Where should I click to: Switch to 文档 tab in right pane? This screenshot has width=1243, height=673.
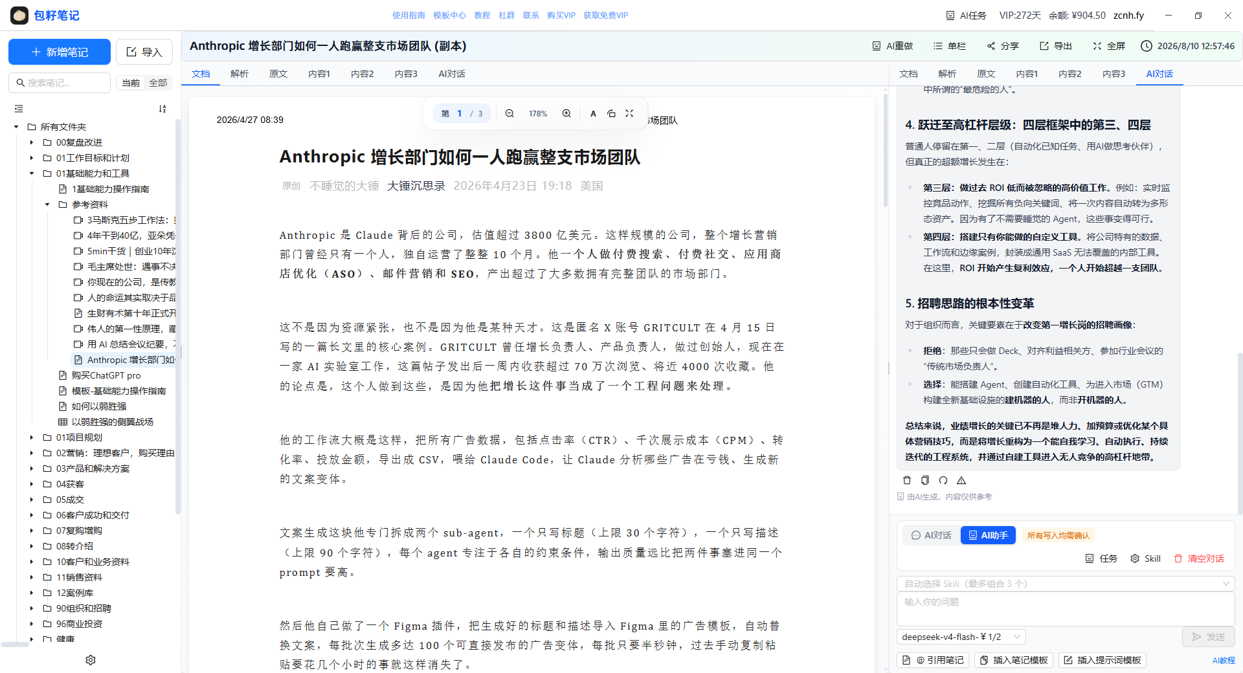(908, 74)
